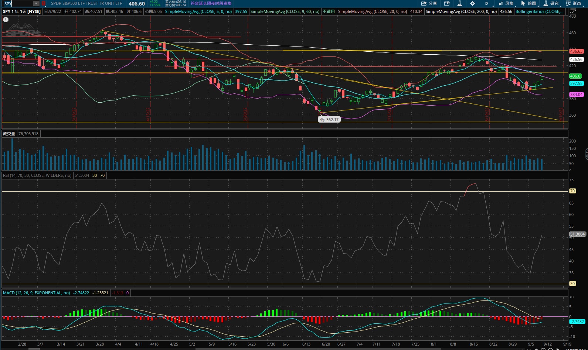Click the SPY 1年 1天 [NYSE] label
588x350 pixels.
(x=22, y=11)
